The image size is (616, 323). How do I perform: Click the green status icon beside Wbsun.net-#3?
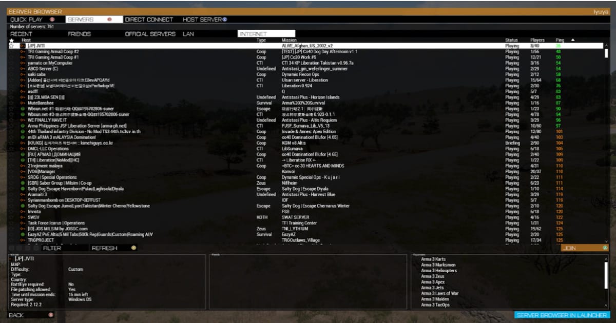23,114
